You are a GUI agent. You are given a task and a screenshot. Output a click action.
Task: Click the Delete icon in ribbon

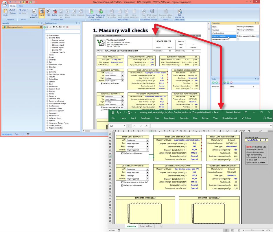[54, 13]
